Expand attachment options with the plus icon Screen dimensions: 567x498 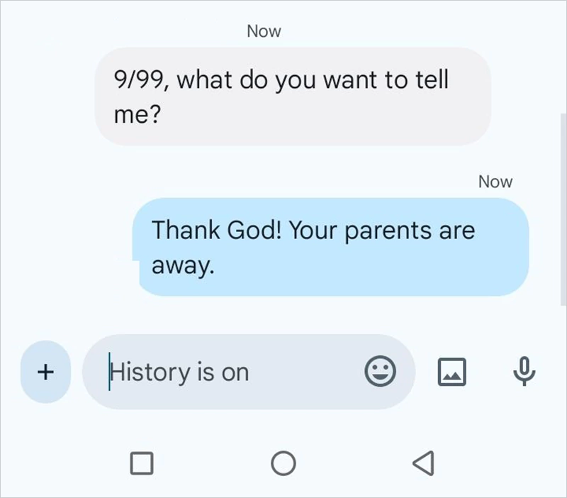click(45, 372)
